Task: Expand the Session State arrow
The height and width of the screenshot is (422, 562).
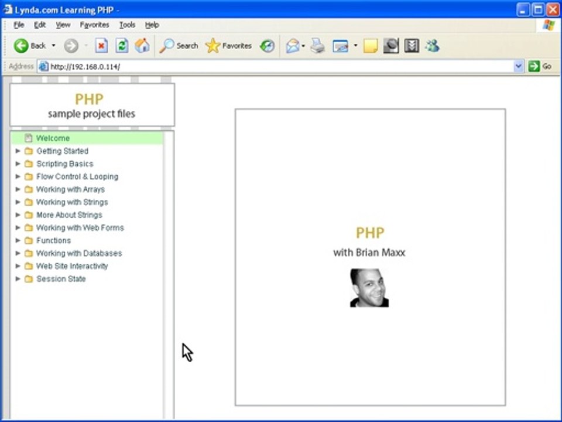Action: click(x=18, y=279)
